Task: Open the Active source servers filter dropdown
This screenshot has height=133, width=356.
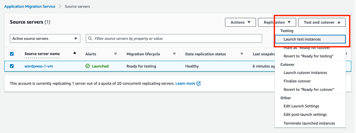Action: coord(45,38)
